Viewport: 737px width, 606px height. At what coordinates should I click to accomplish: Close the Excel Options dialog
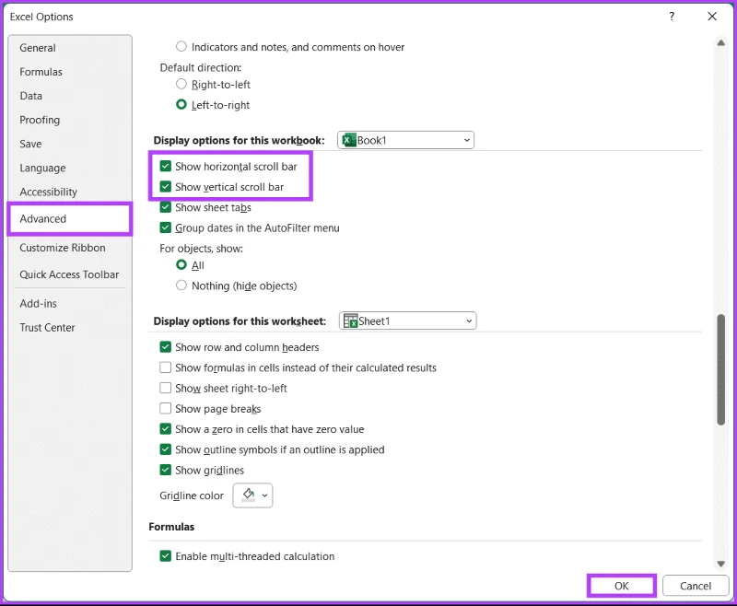712,17
